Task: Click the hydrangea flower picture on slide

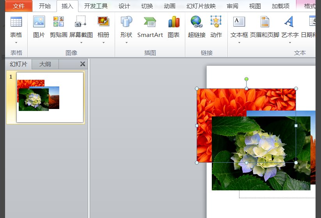Action: (261, 153)
